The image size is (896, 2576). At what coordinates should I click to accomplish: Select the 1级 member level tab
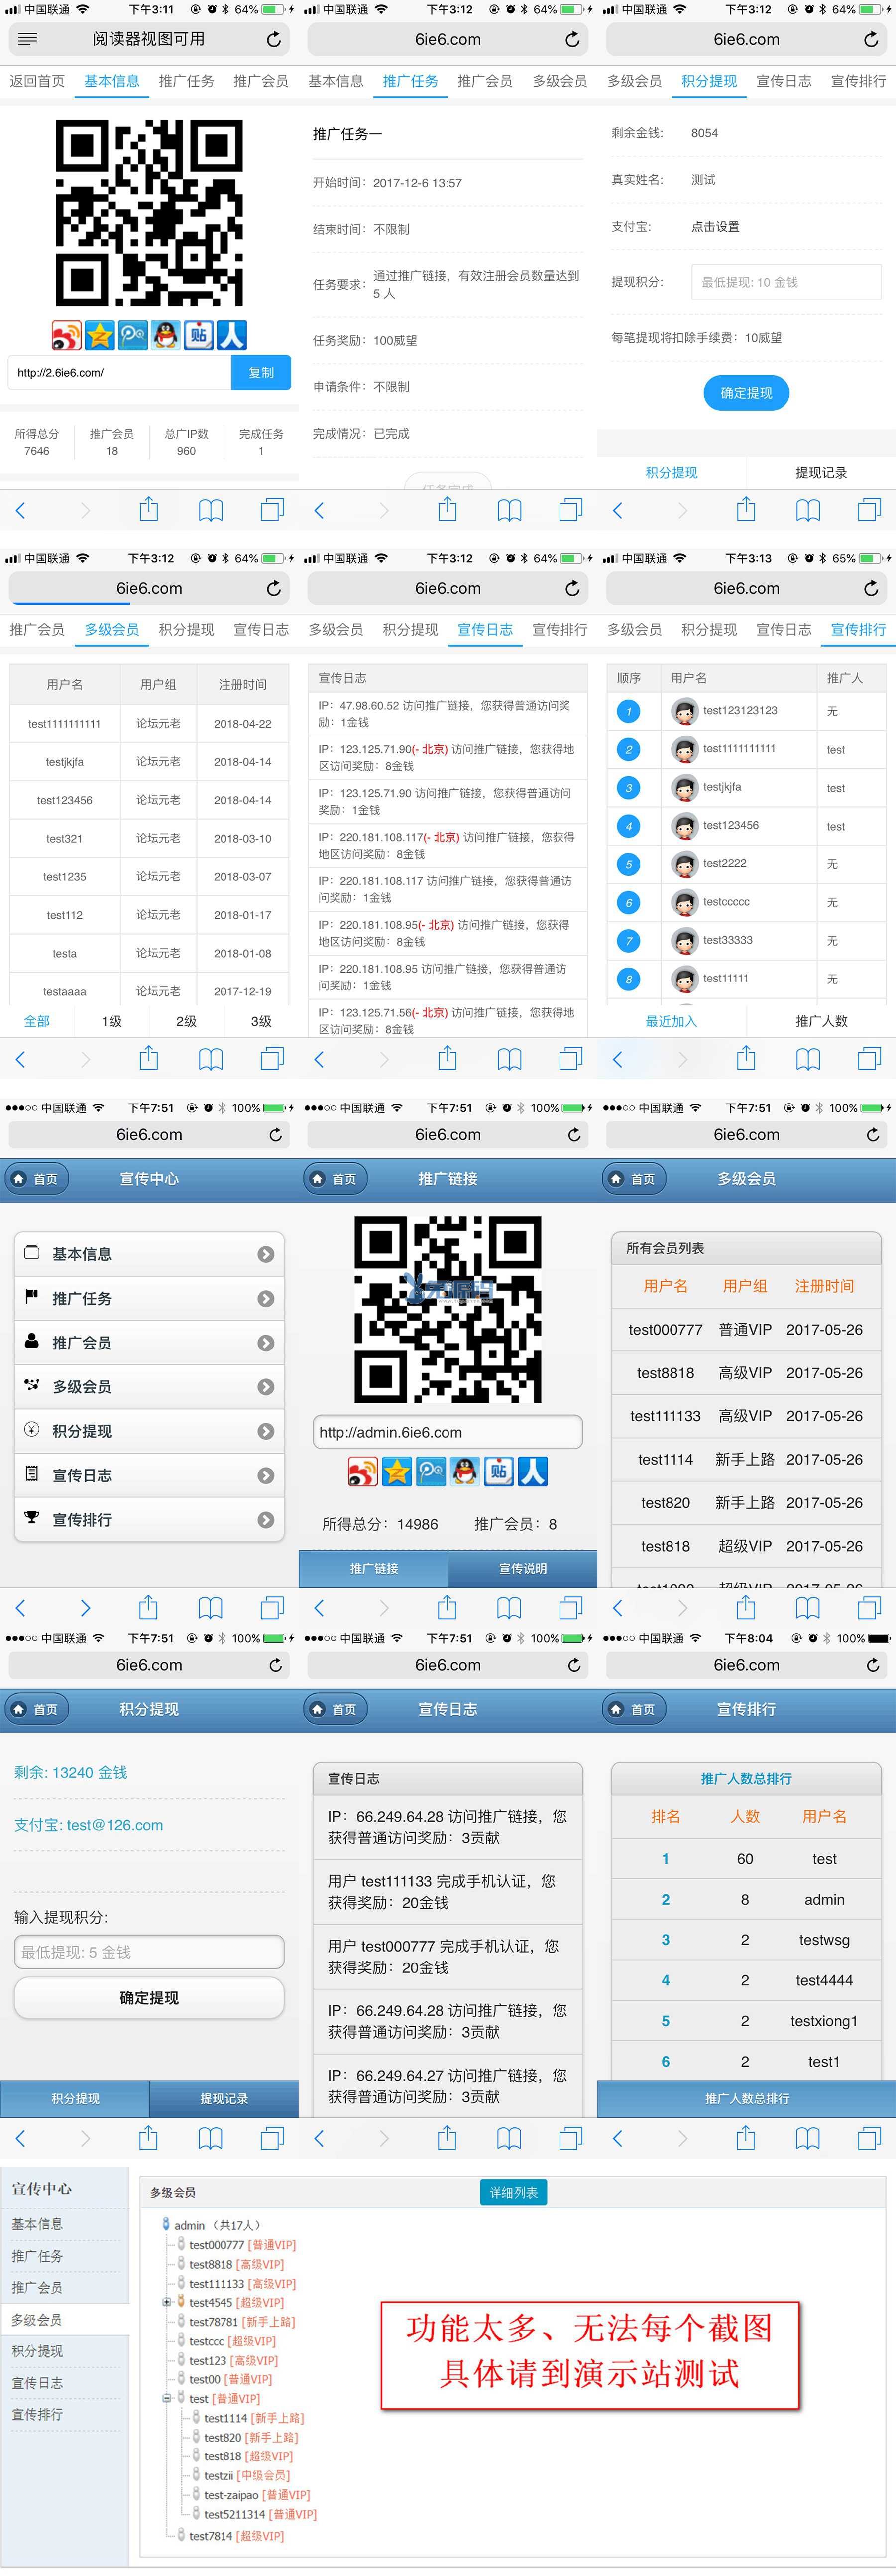click(112, 1021)
